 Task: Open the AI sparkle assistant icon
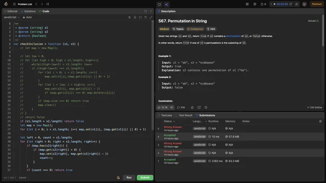coord(166,4)
